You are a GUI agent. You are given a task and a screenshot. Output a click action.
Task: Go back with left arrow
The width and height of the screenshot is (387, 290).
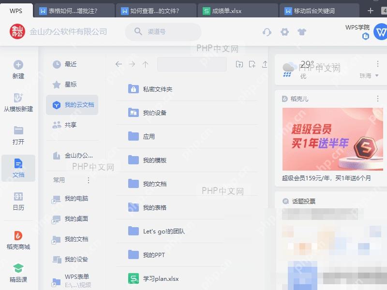pyautogui.click(x=119, y=64)
